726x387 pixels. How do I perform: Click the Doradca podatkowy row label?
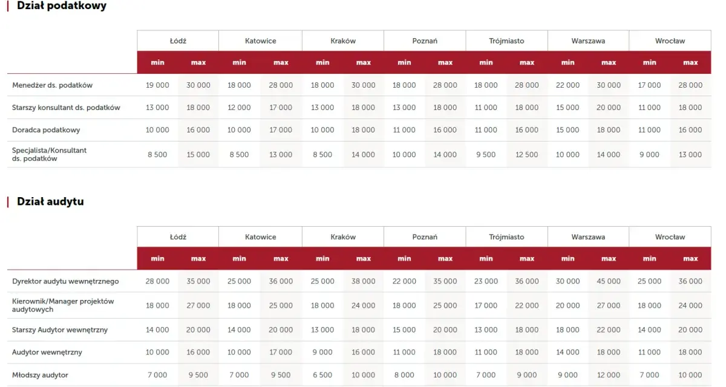click(x=46, y=130)
